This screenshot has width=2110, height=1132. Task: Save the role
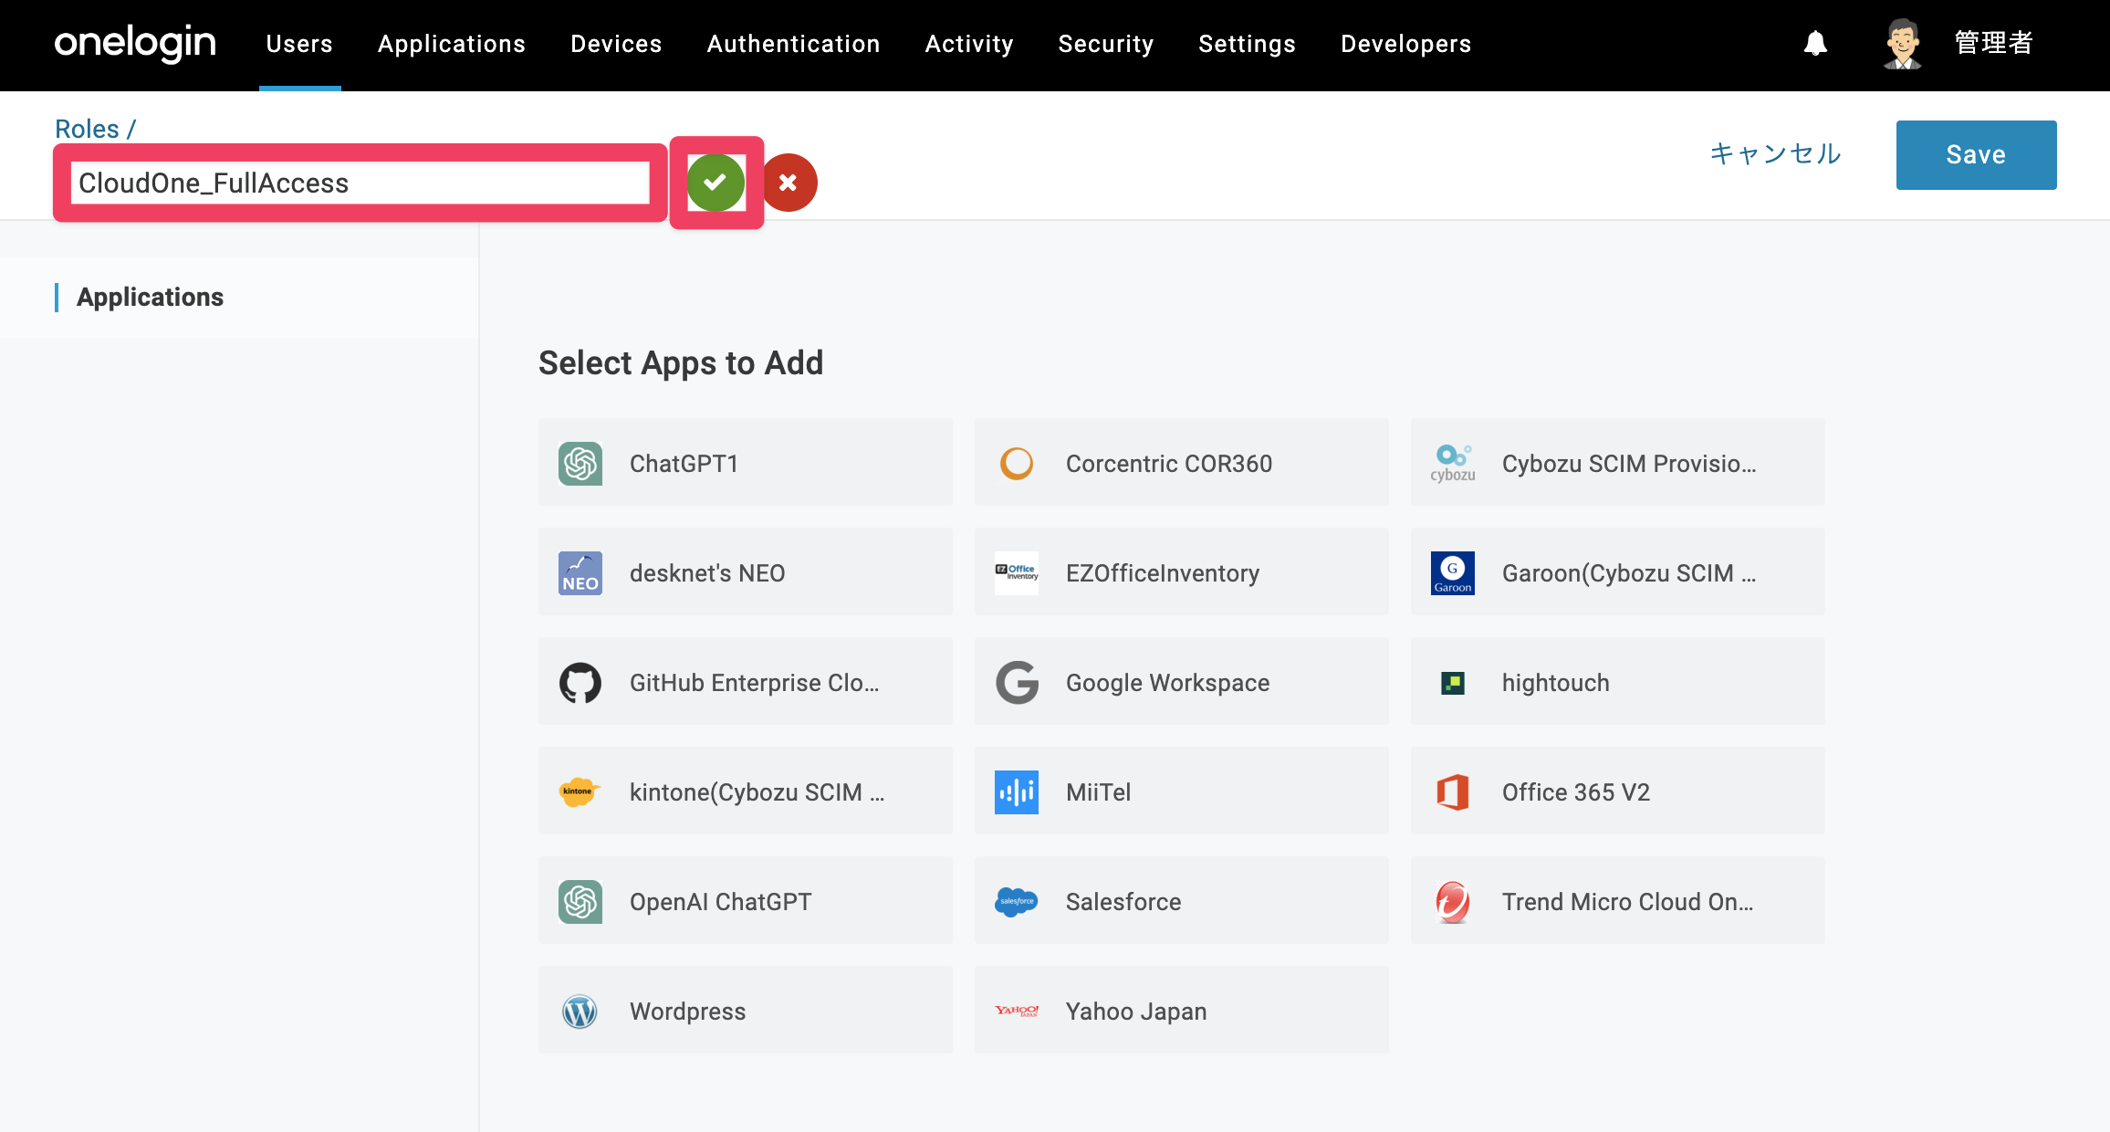coord(1976,154)
